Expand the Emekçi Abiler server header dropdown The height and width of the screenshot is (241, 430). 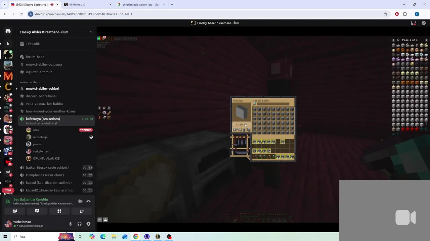[x=91, y=32]
